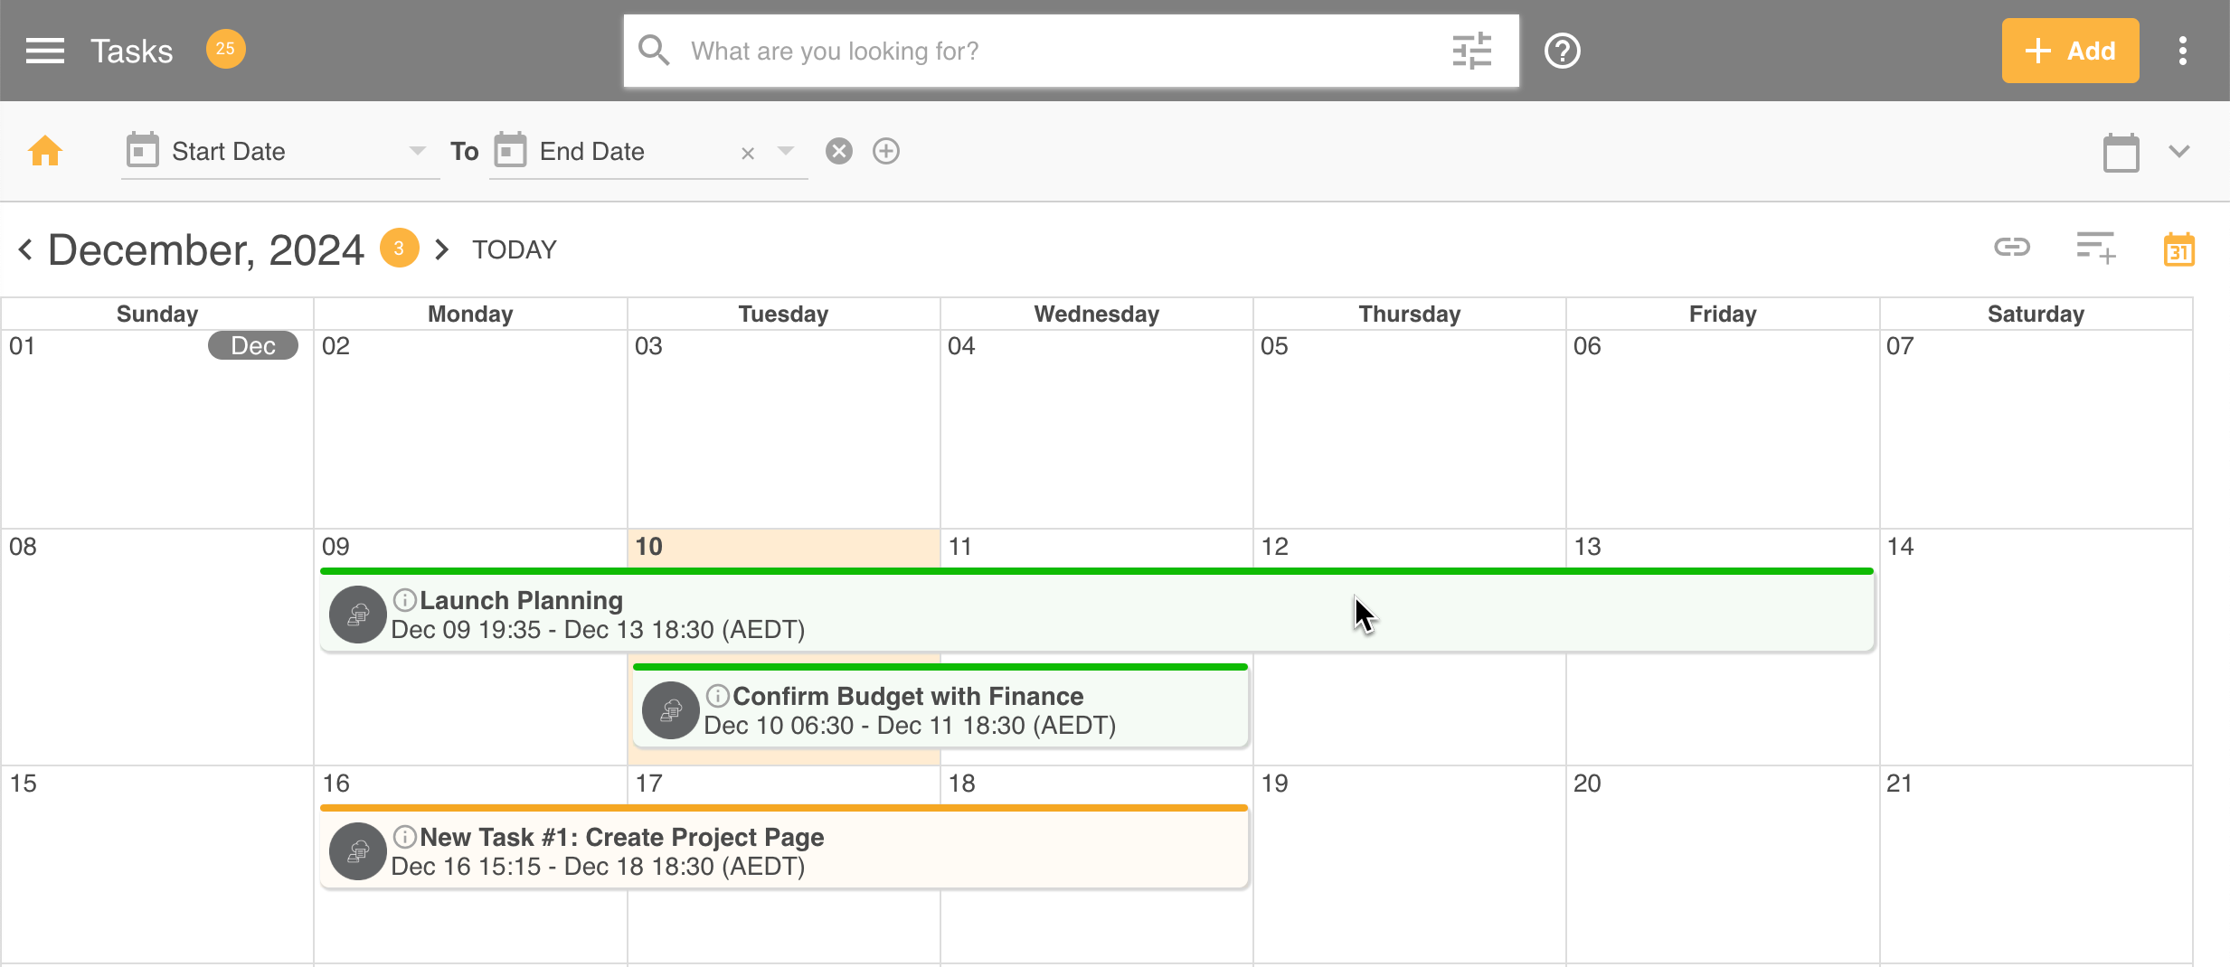
Task: Expand the Start Date dropdown
Action: [x=417, y=151]
